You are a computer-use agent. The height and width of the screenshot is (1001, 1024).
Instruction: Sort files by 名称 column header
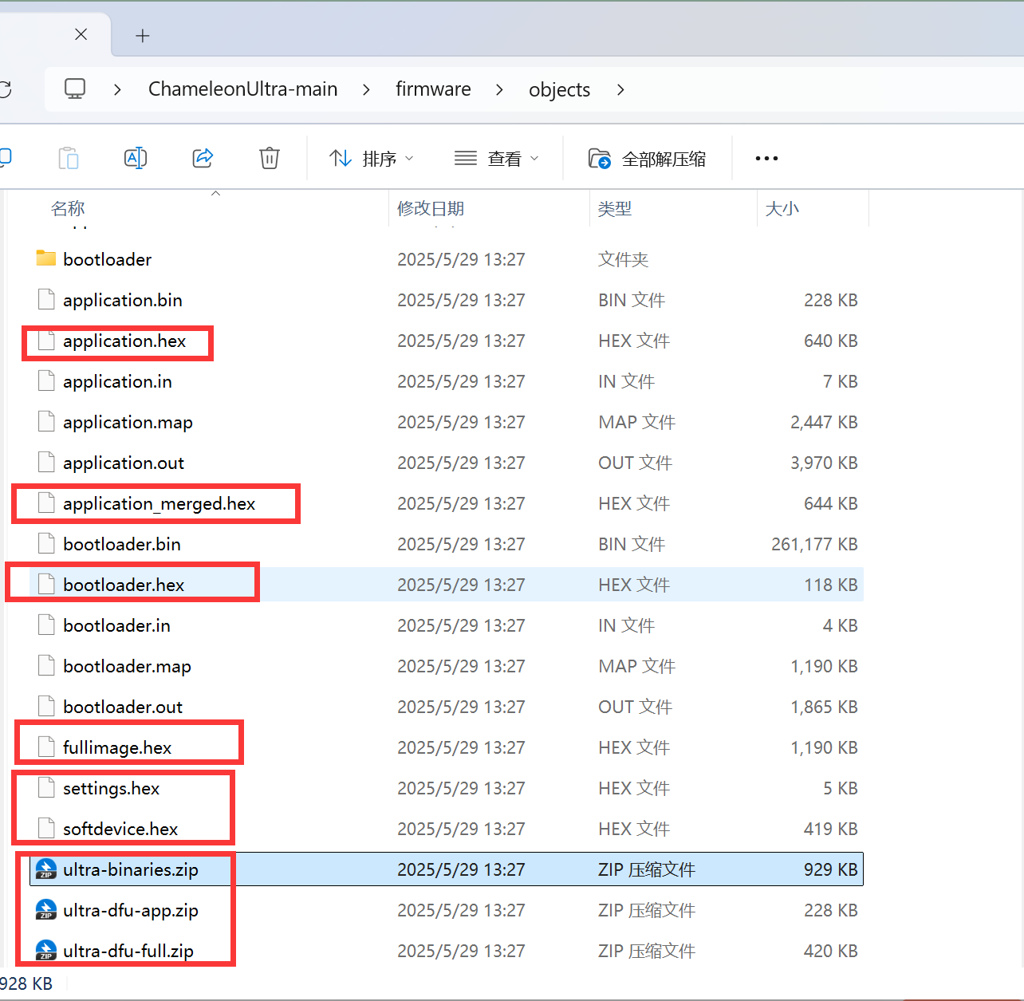(x=68, y=208)
